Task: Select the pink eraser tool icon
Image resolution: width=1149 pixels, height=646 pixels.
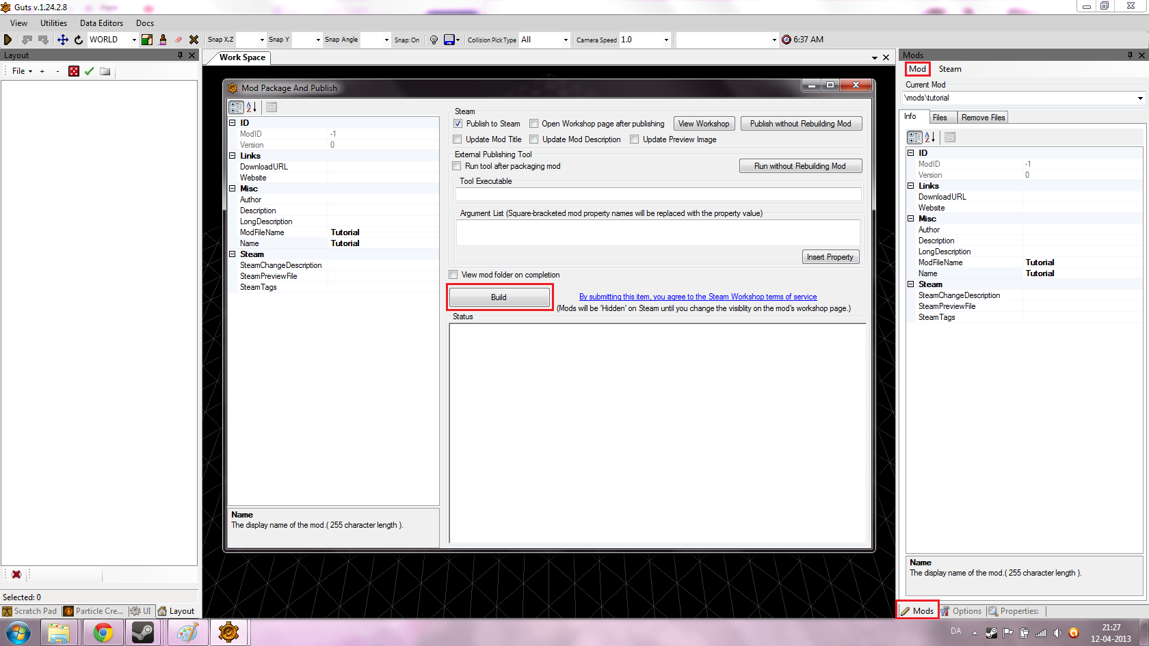Action: 179,40
